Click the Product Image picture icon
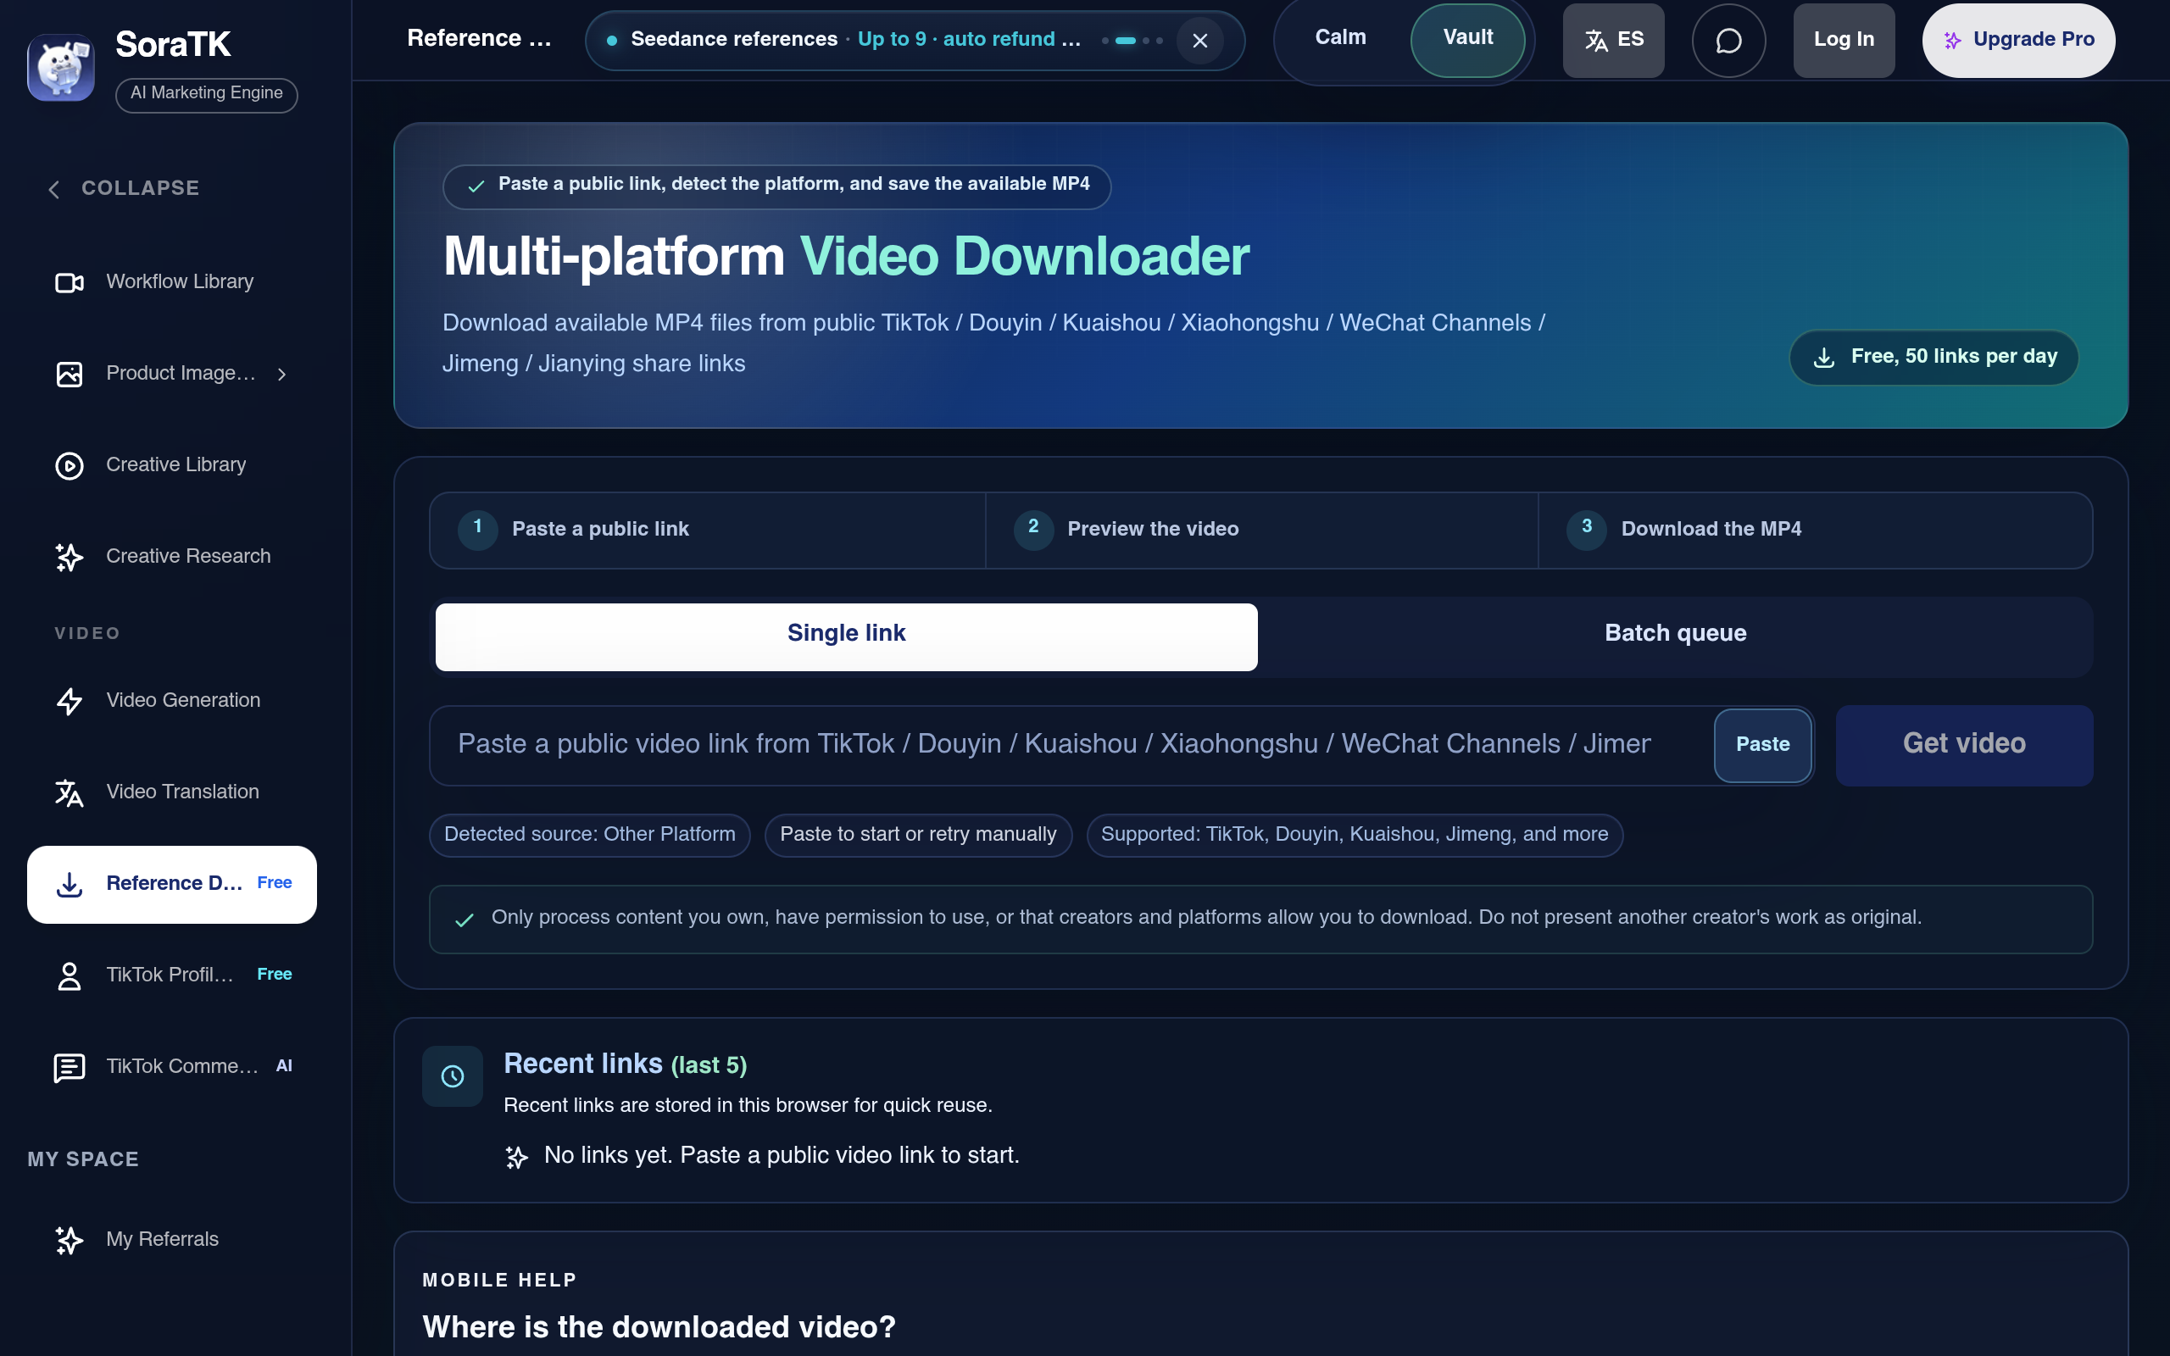The image size is (2170, 1356). click(69, 374)
